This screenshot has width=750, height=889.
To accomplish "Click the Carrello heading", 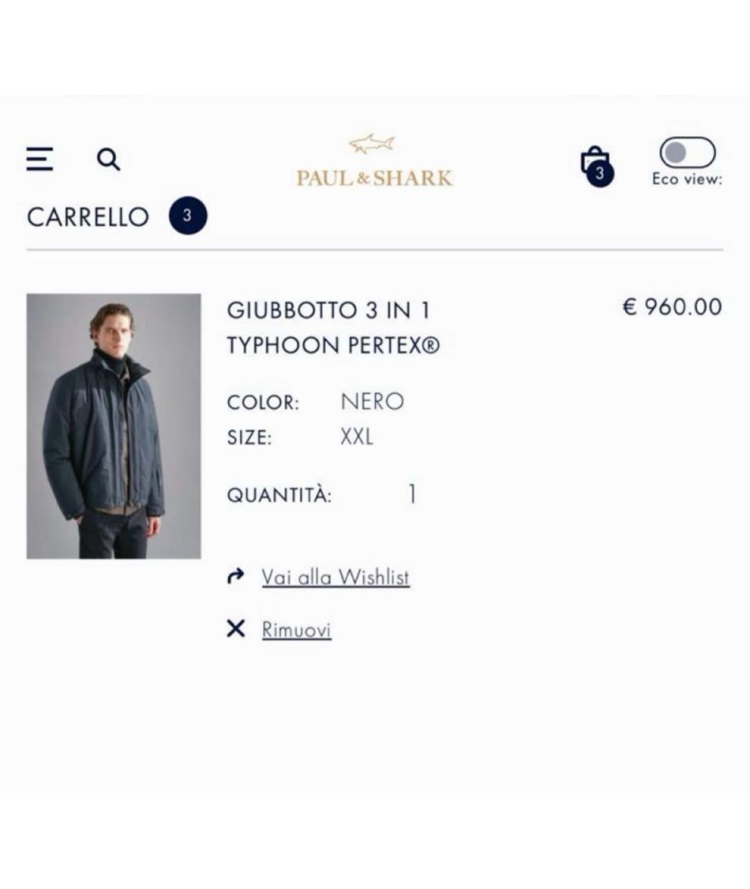I will (88, 217).
